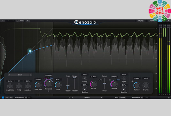Click the Dry Mix 0.0% value field
The width and height of the screenshot is (171, 116).
pos(146,78)
